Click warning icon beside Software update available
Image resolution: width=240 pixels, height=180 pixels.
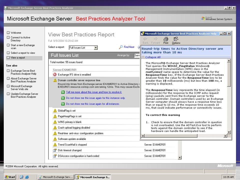click(x=55, y=139)
